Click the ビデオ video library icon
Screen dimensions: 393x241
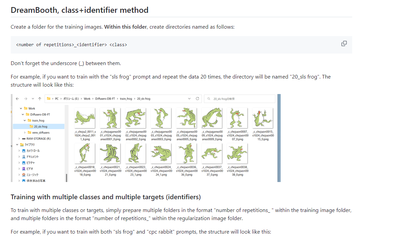coord(24,169)
